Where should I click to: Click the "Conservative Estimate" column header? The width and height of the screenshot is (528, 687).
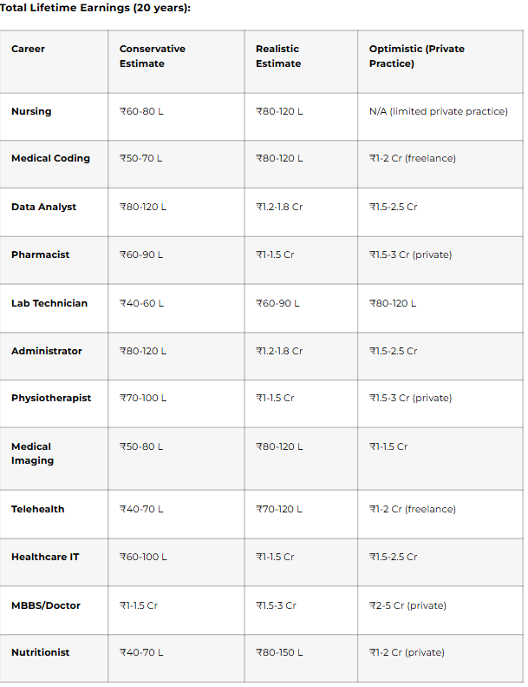pyautogui.click(x=153, y=56)
